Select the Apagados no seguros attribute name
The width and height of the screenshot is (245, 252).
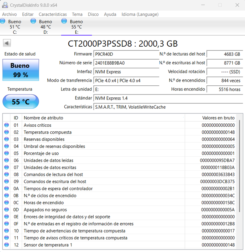coord(45,209)
